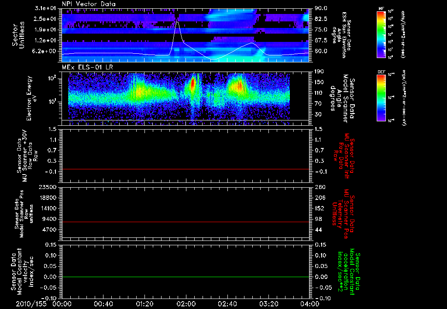Click the DEF color scale bar
The image size is (447, 309).
381,98
